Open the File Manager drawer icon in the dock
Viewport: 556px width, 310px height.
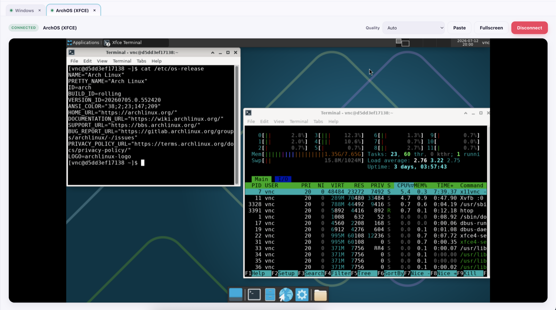tap(270, 294)
